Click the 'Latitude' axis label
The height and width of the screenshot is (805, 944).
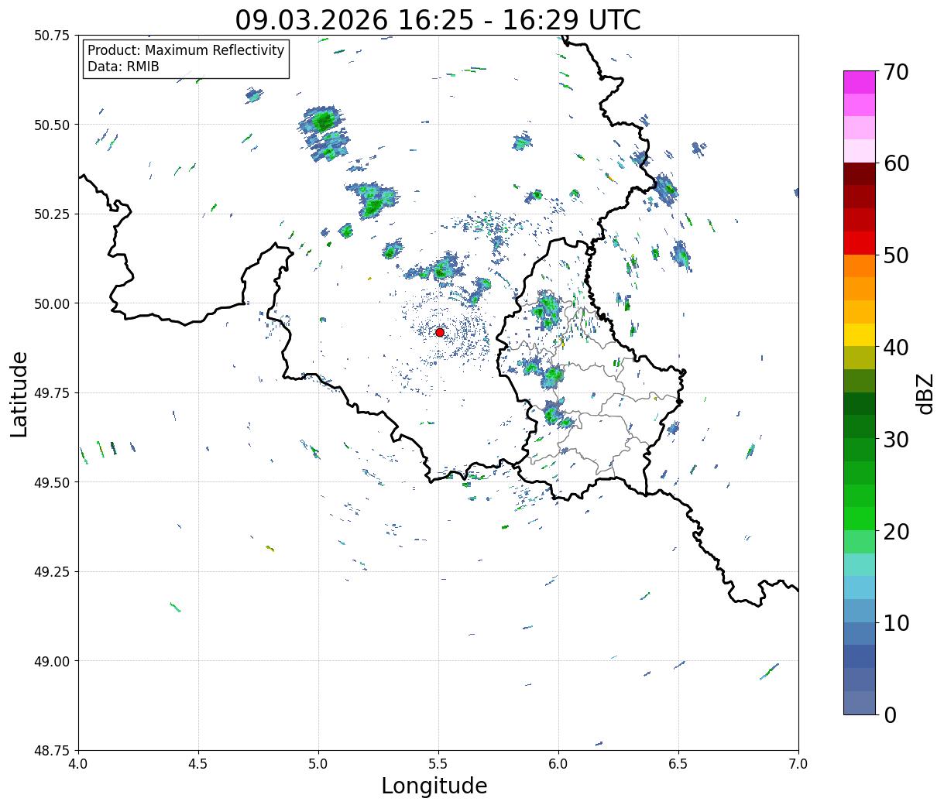(19, 394)
